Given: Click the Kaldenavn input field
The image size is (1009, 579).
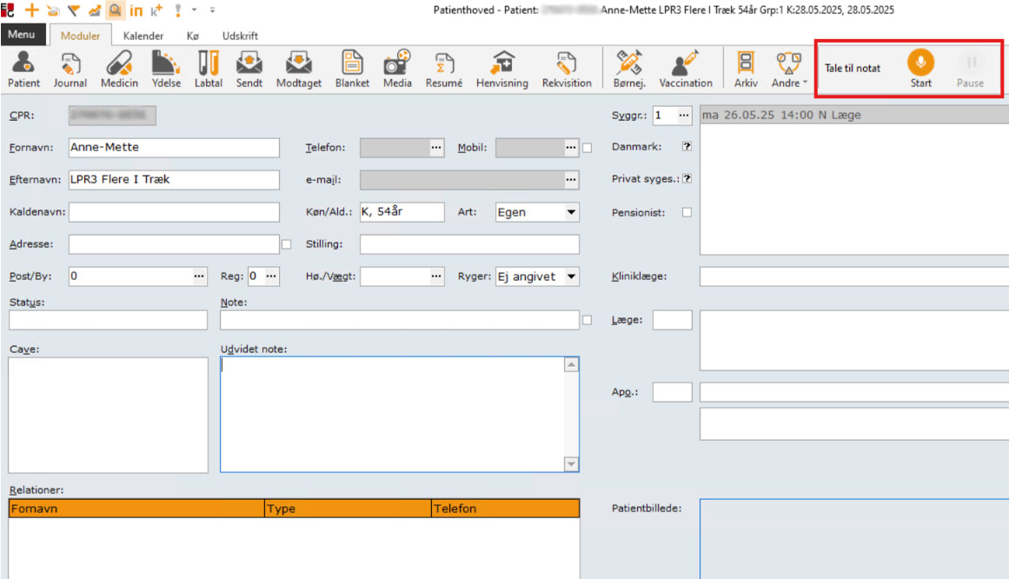Looking at the screenshot, I should 174,212.
